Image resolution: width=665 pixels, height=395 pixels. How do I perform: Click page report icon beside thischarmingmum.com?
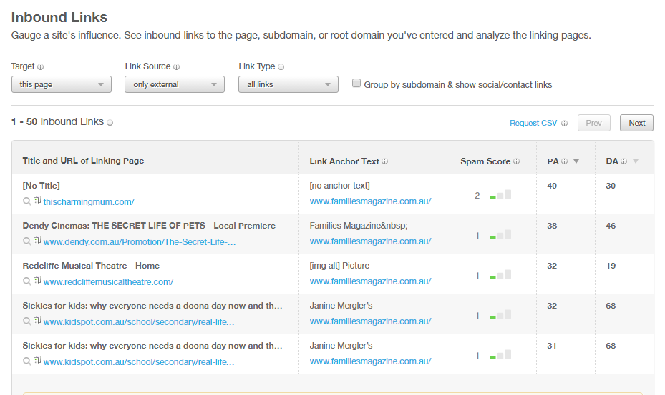point(37,200)
